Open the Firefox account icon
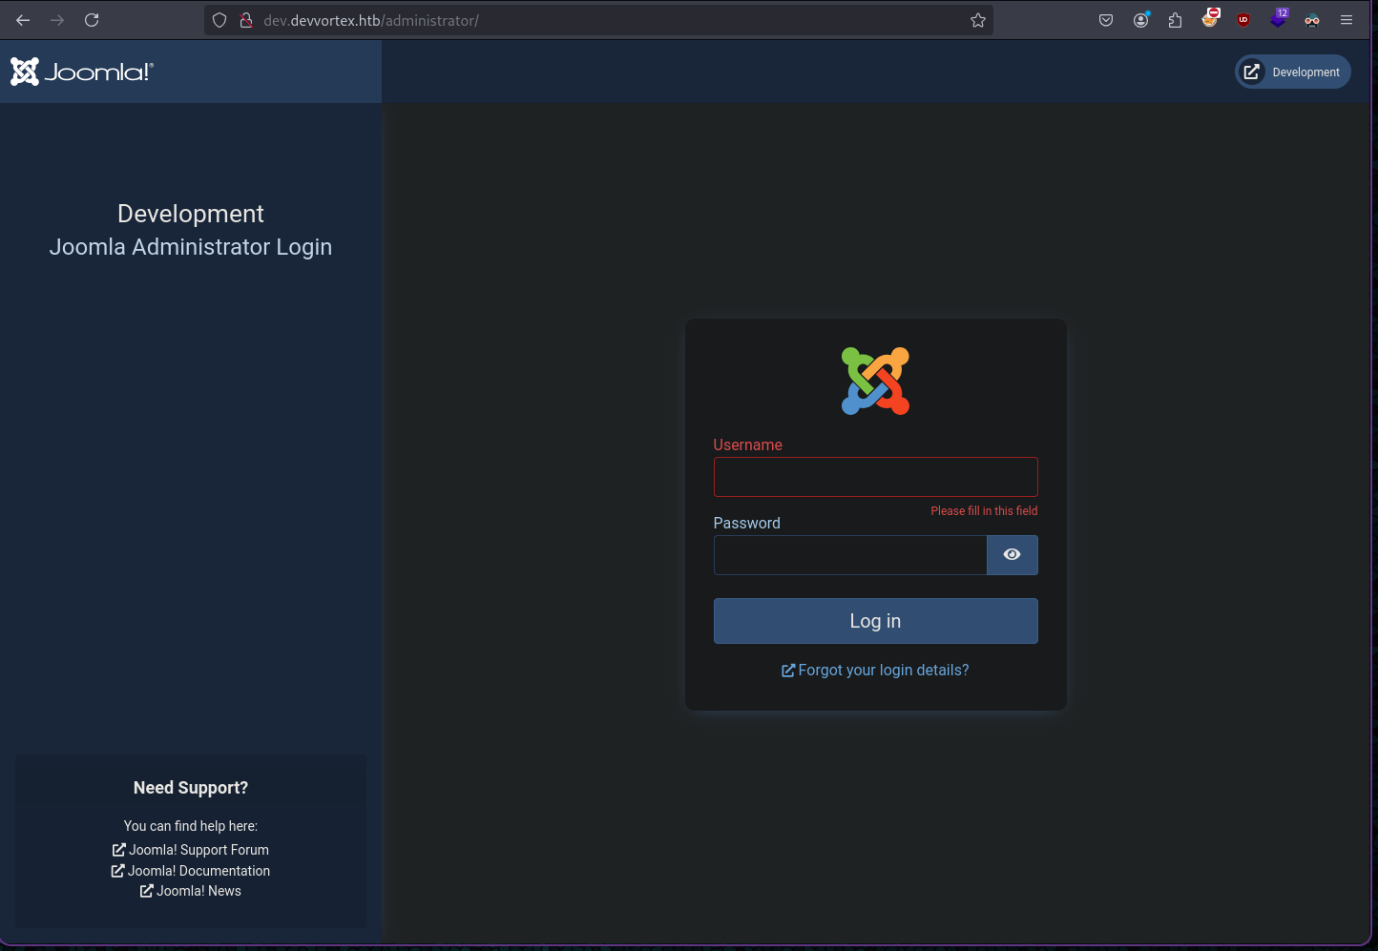 [x=1141, y=20]
